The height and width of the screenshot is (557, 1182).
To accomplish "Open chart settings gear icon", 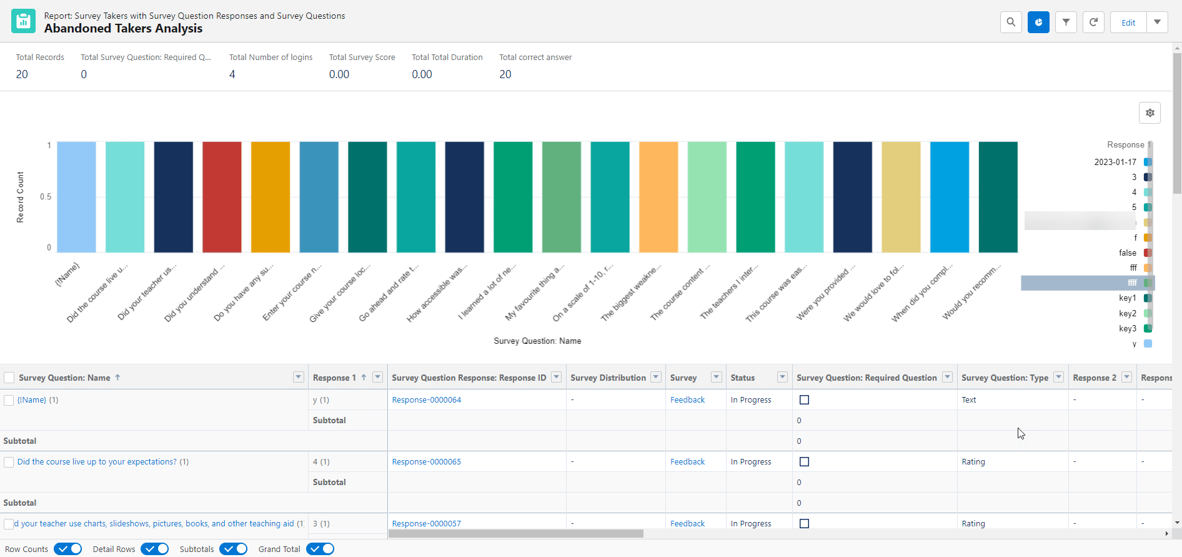I will [1150, 113].
